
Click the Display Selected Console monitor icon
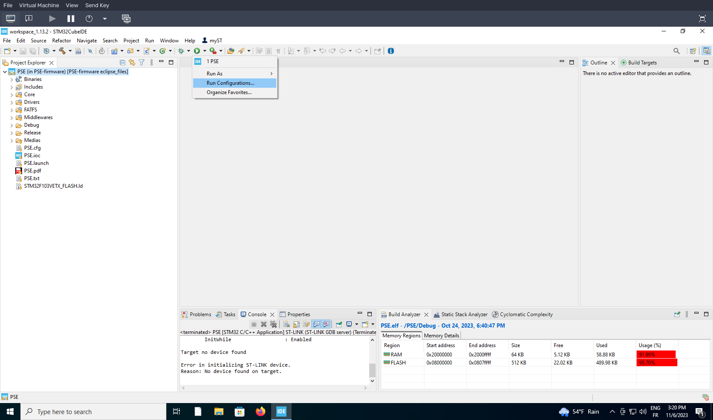(349, 324)
